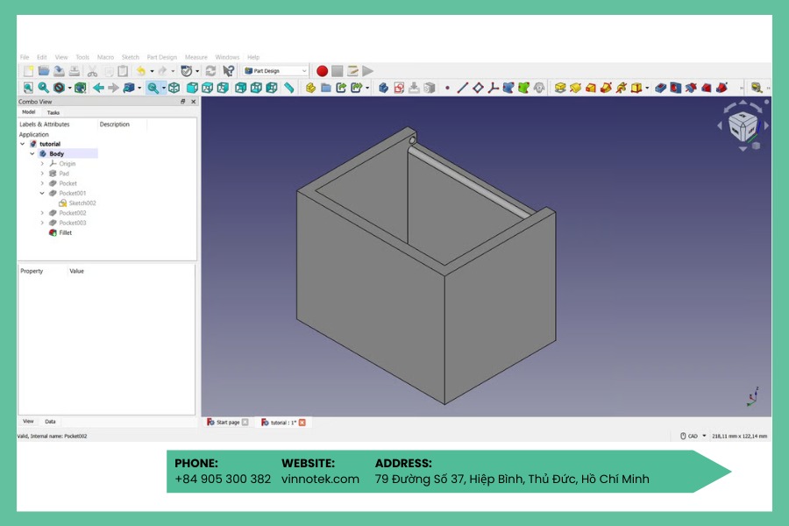The image size is (789, 526).
Task: Click the navigation cube in 3D view
Action: coord(743,125)
